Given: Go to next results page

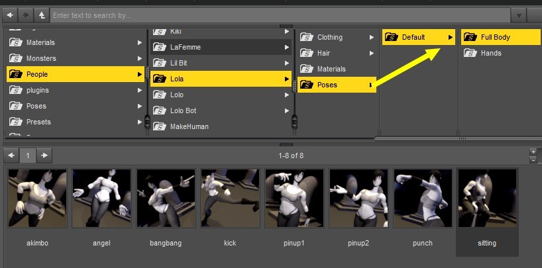Looking at the screenshot, I should pos(44,156).
